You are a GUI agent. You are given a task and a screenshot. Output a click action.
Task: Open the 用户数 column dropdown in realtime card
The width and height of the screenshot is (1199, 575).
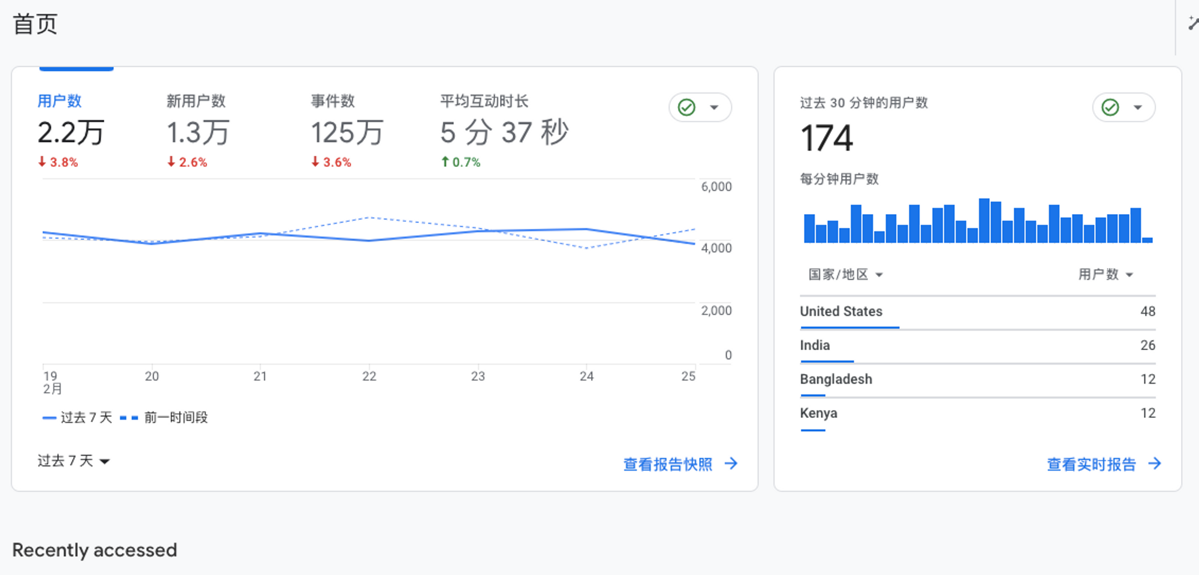click(x=1106, y=274)
